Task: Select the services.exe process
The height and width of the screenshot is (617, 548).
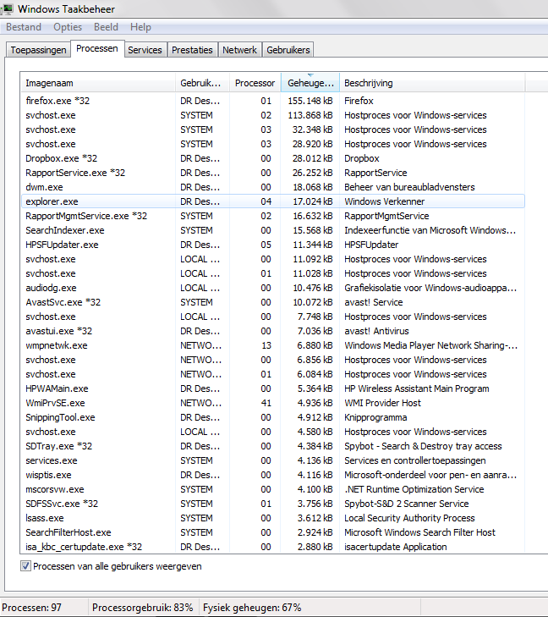Action: point(273,460)
